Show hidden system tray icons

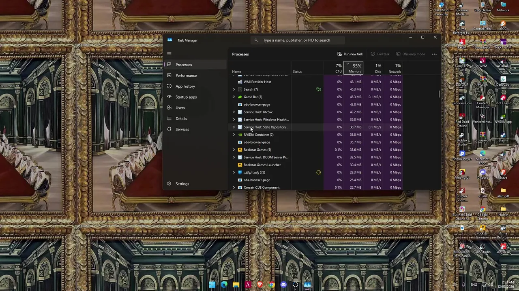[x=446, y=285]
